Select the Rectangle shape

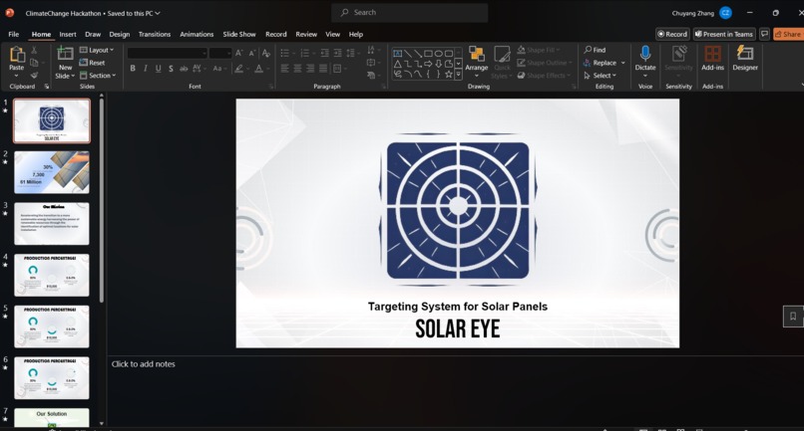click(x=428, y=53)
